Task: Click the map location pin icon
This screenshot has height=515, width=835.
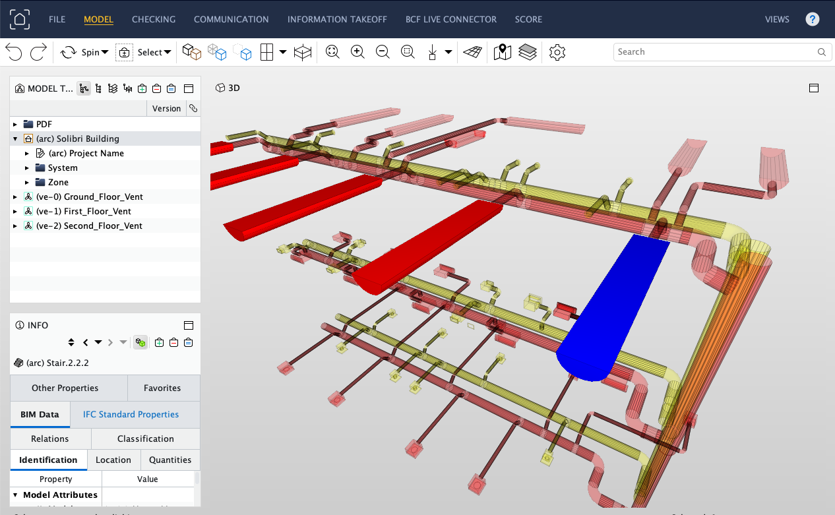Action: 503,52
